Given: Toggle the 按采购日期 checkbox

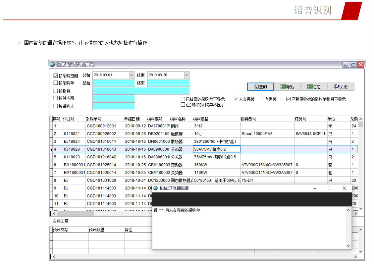Looking at the screenshot, I should pos(56,76).
